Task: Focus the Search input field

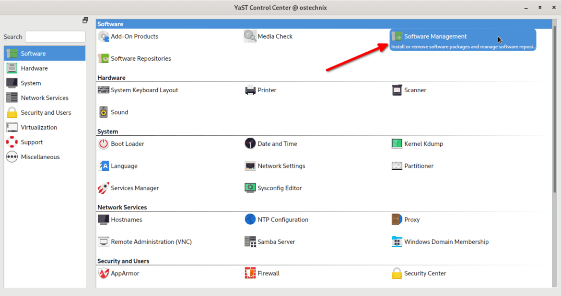Action: tap(55, 37)
